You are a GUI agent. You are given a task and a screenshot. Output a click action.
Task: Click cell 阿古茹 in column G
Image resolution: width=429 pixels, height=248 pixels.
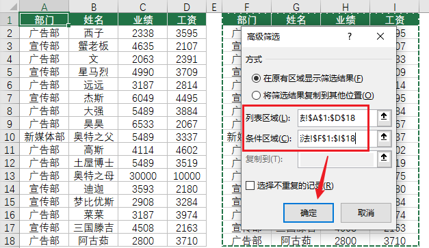(x=296, y=241)
